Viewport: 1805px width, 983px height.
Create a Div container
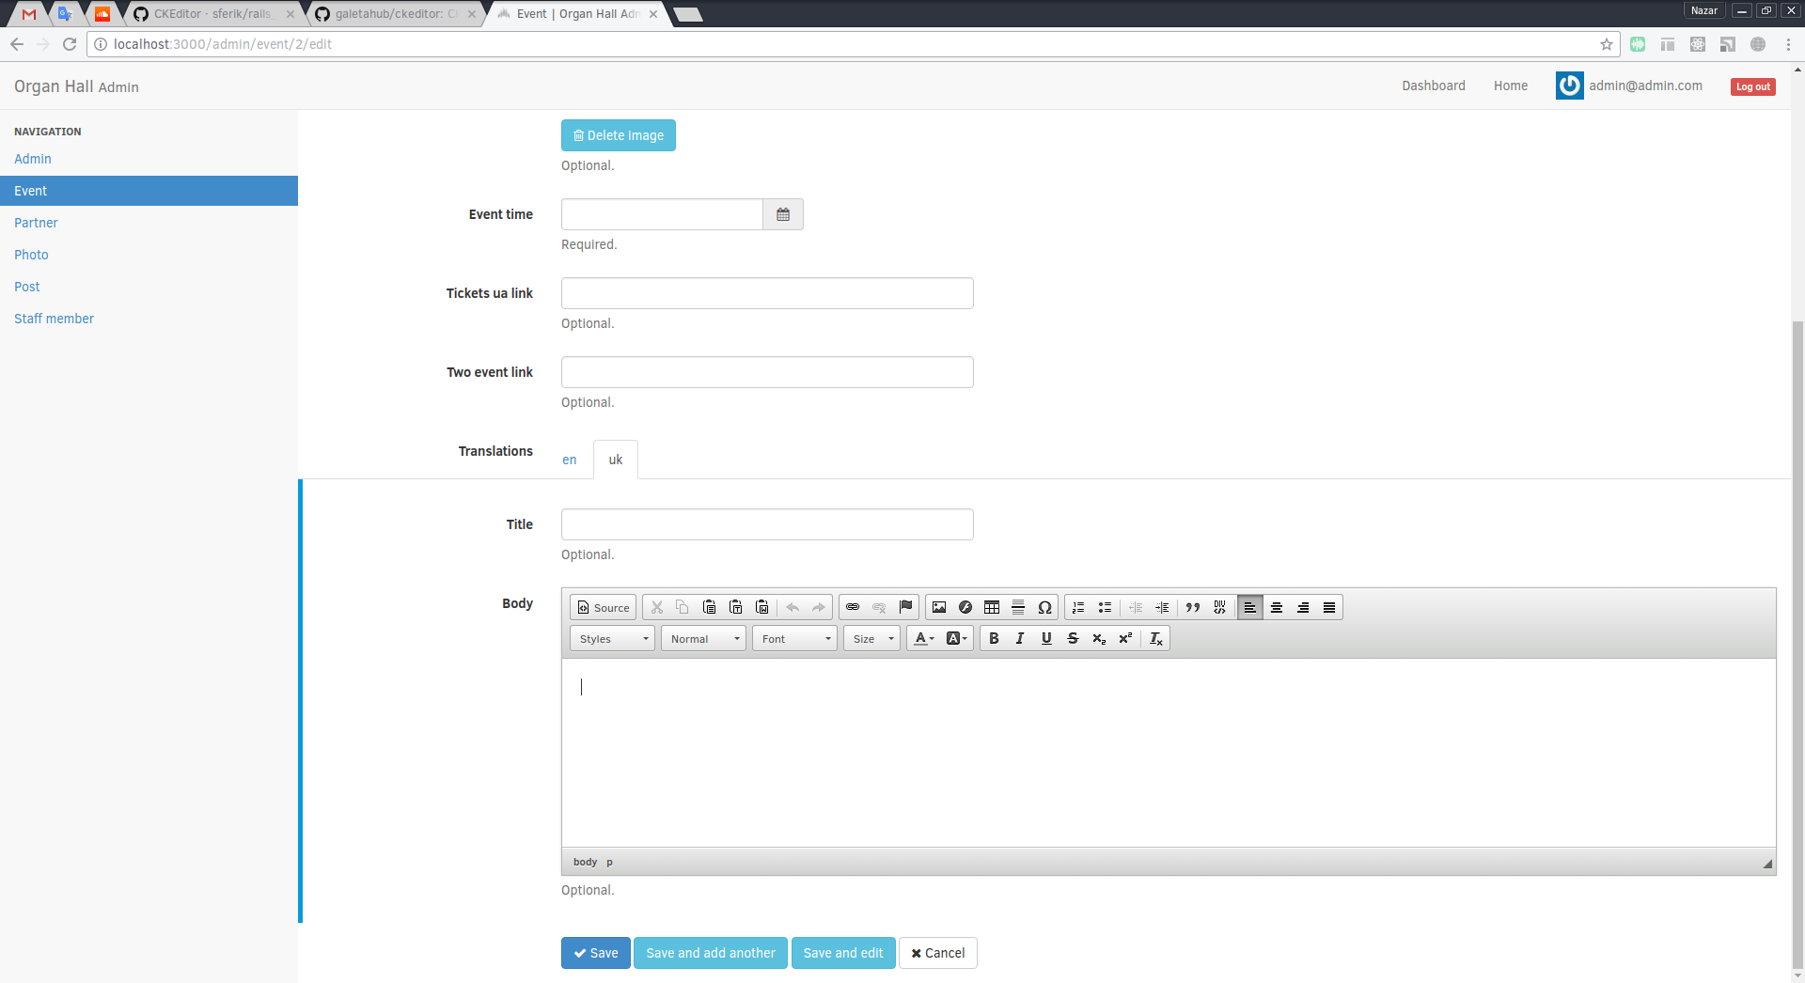point(1219,607)
